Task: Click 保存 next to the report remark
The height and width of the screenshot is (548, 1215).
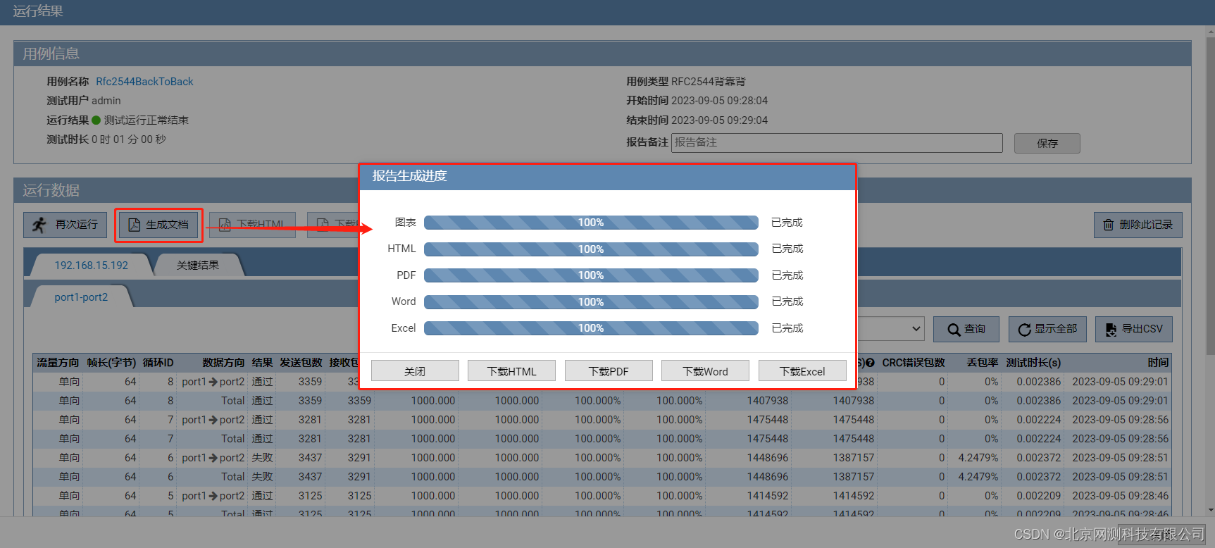Action: pyautogui.click(x=1047, y=143)
